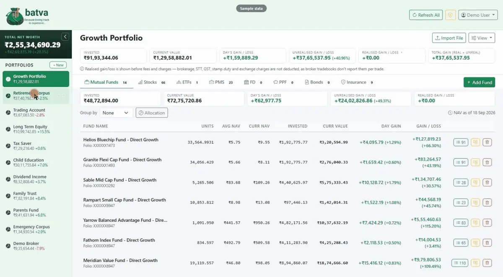Open transactions list for Granite Flexi Cap Fund
Screen dimensions: 503x277
coord(461,162)
